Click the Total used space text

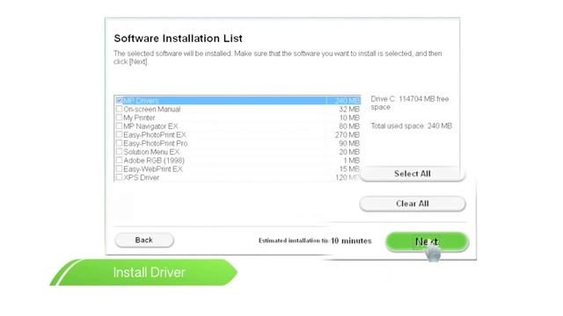click(x=411, y=126)
